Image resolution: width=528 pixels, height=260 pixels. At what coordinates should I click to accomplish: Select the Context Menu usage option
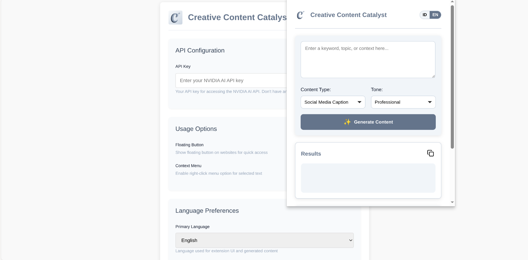[188, 166]
